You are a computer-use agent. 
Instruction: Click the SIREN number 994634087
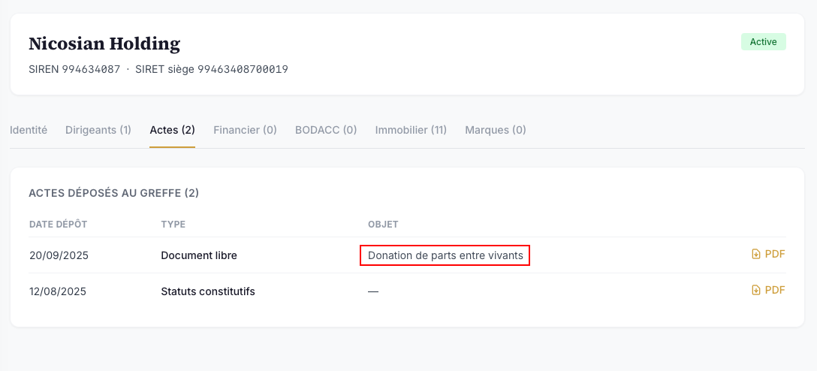(x=91, y=69)
